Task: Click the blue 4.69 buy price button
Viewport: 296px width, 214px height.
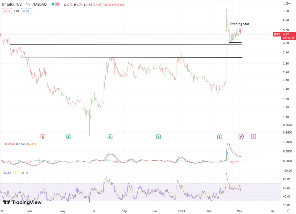Action: click(26, 11)
